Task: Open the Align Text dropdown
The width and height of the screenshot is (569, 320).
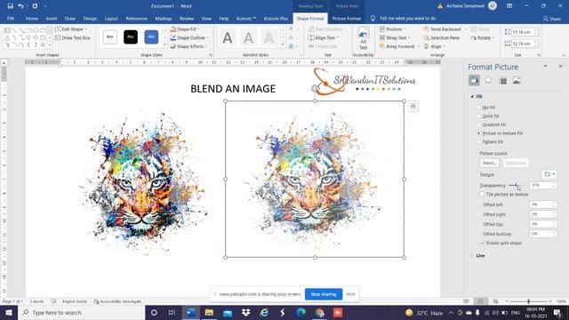Action: [x=323, y=37]
